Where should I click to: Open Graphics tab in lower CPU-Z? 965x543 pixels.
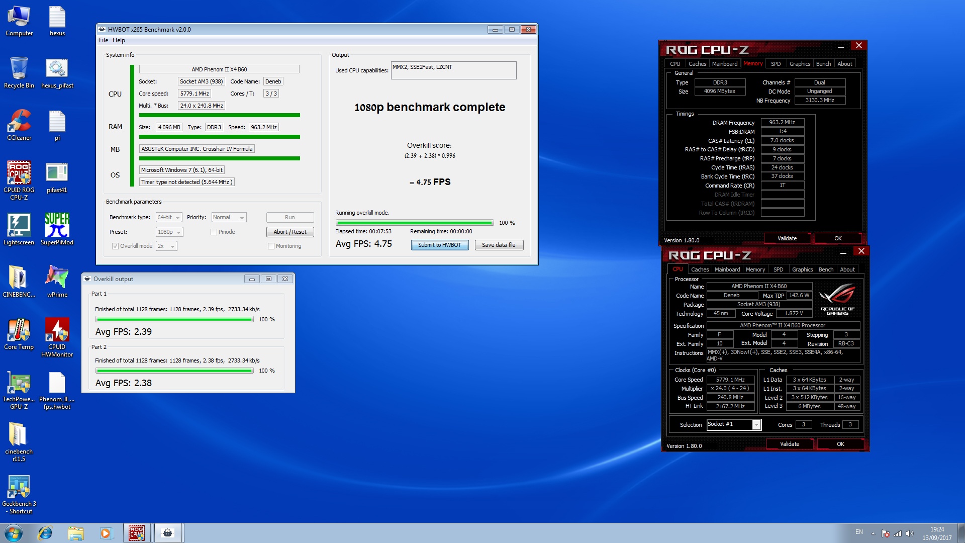pyautogui.click(x=802, y=269)
